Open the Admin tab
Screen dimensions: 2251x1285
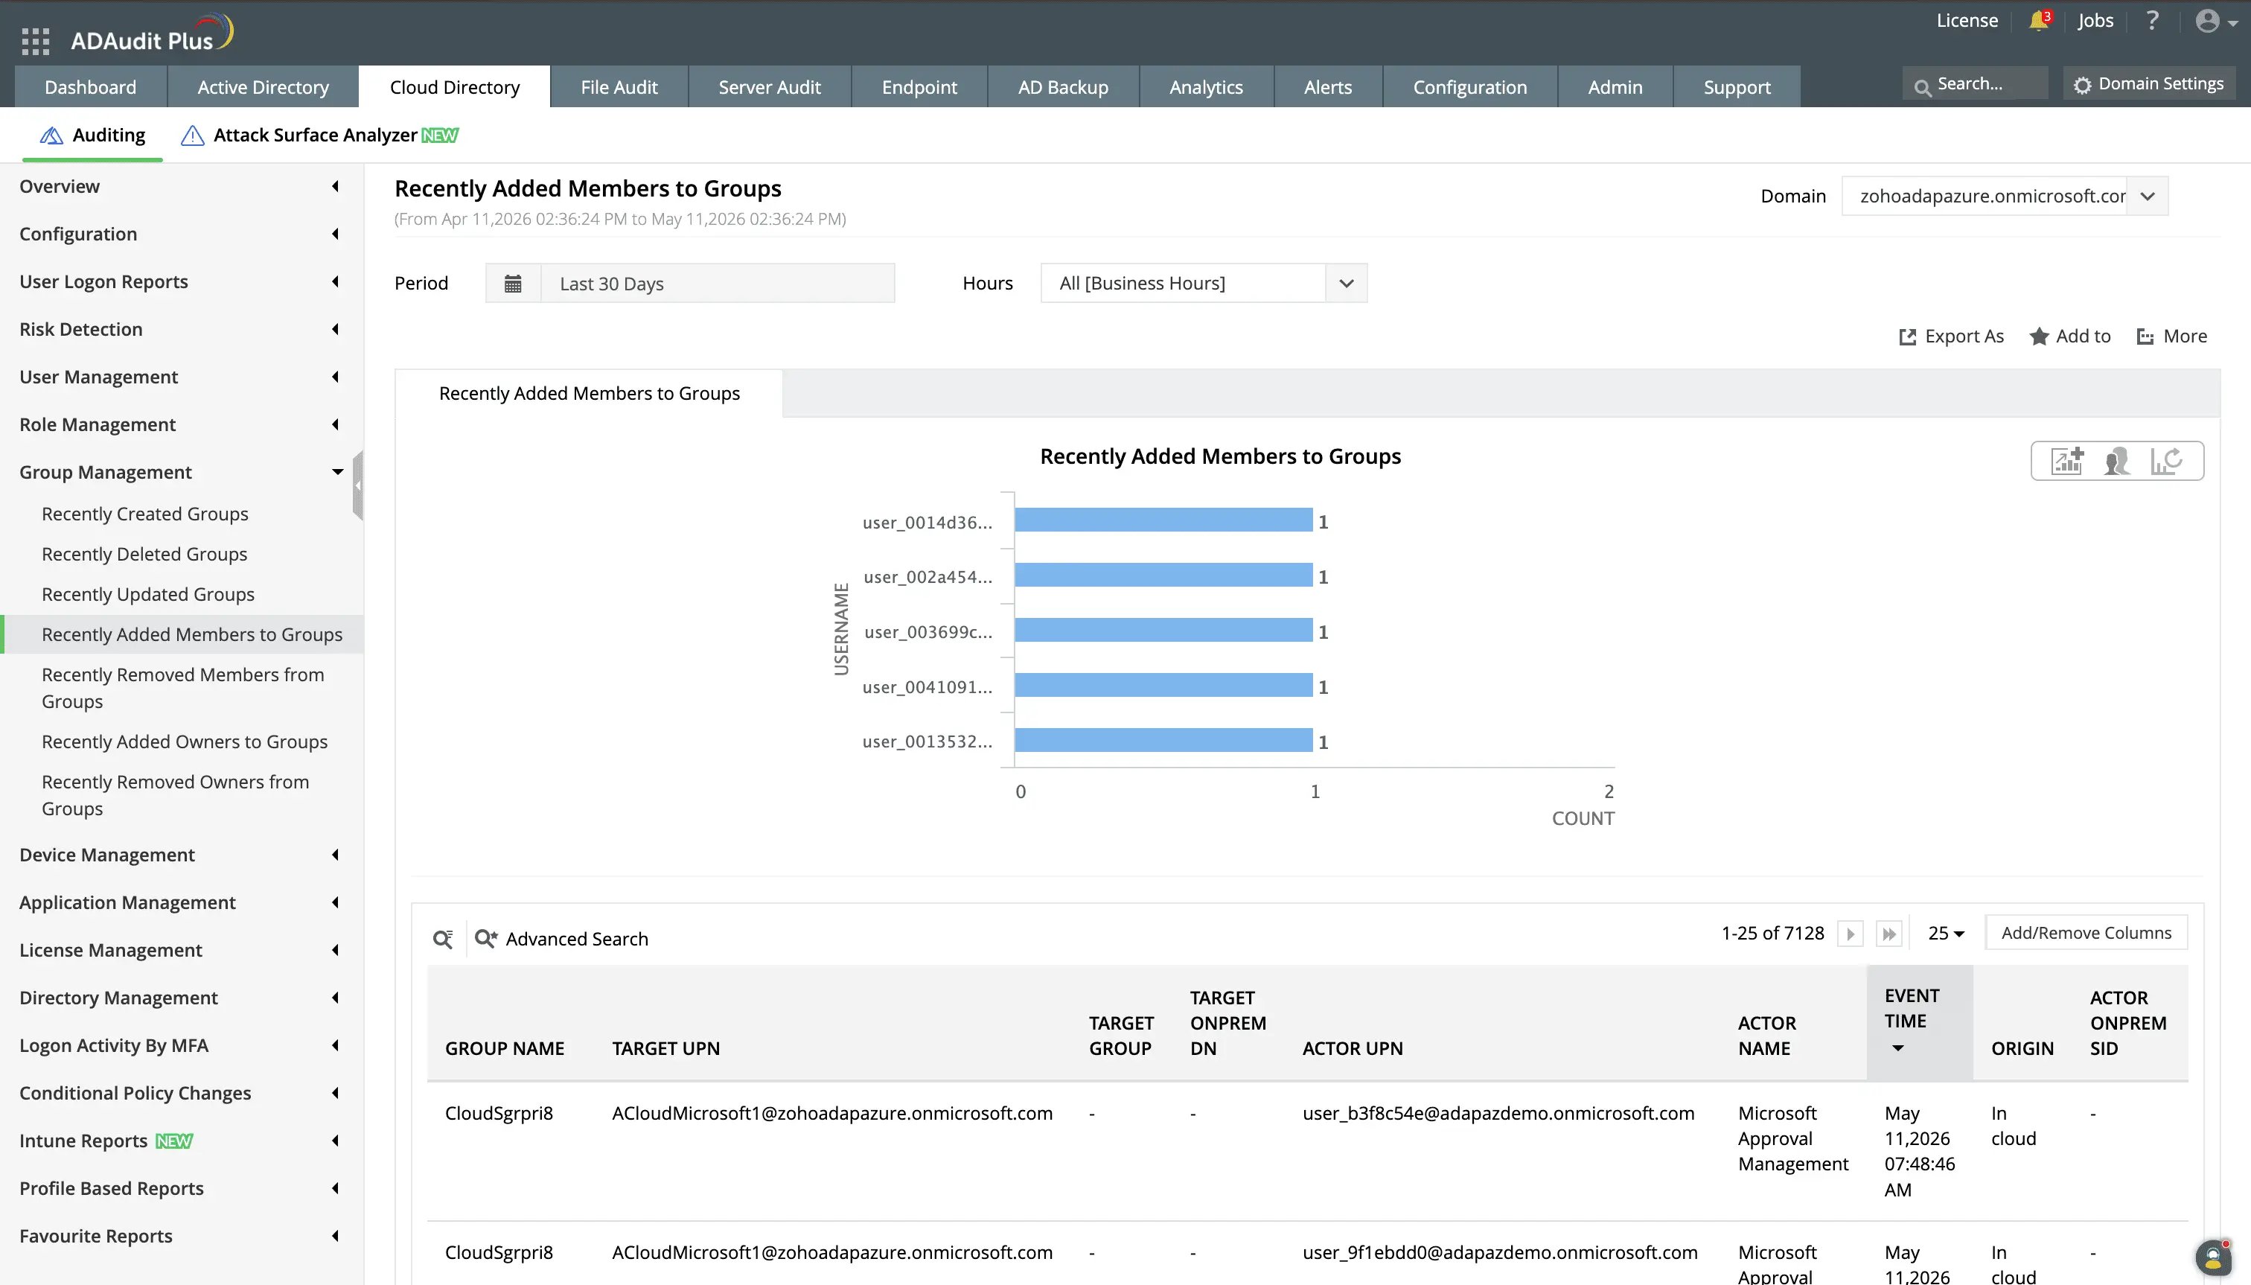(1615, 86)
